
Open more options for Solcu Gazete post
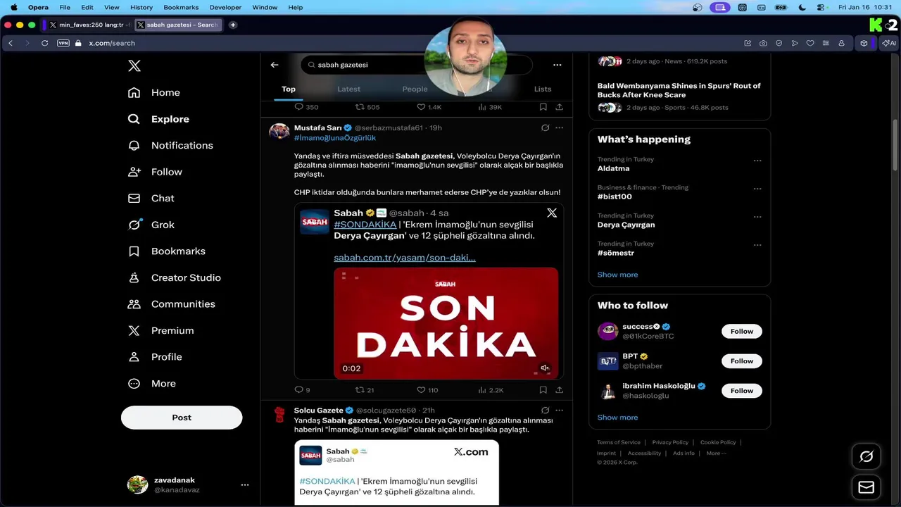point(559,410)
